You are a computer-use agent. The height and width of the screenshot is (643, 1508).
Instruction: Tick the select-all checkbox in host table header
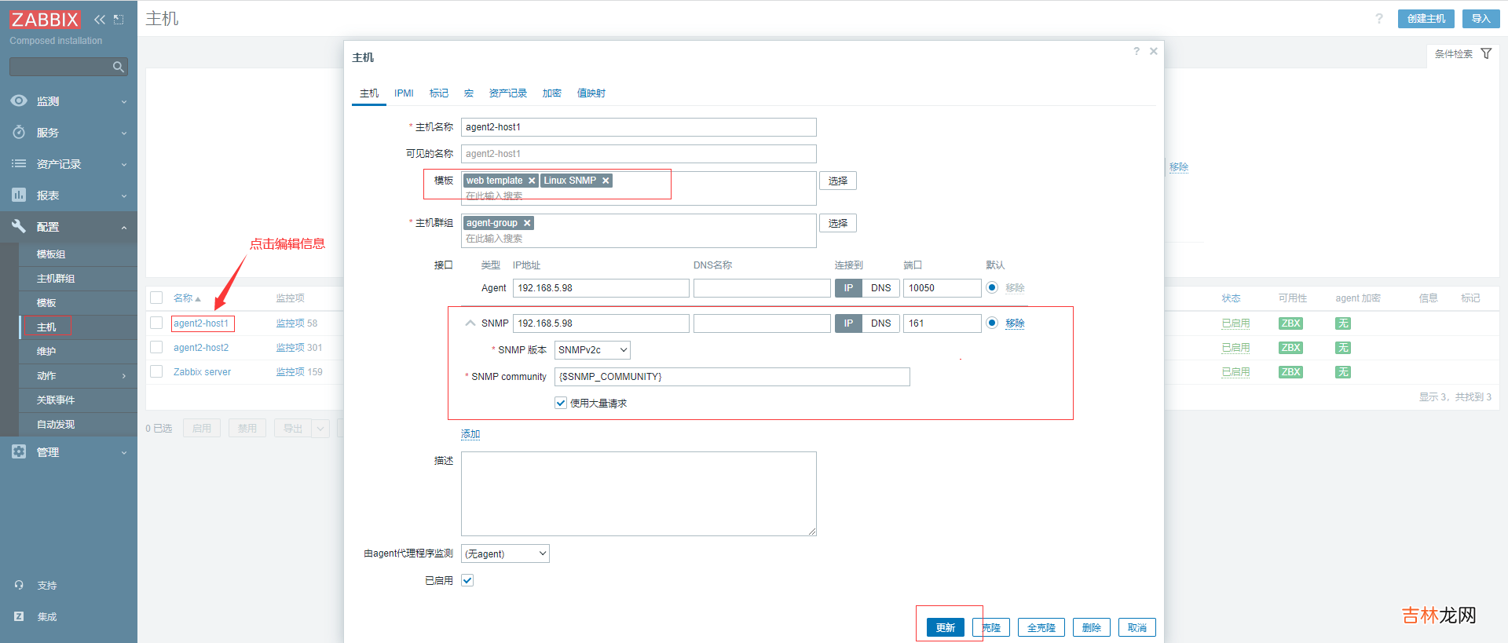click(156, 298)
